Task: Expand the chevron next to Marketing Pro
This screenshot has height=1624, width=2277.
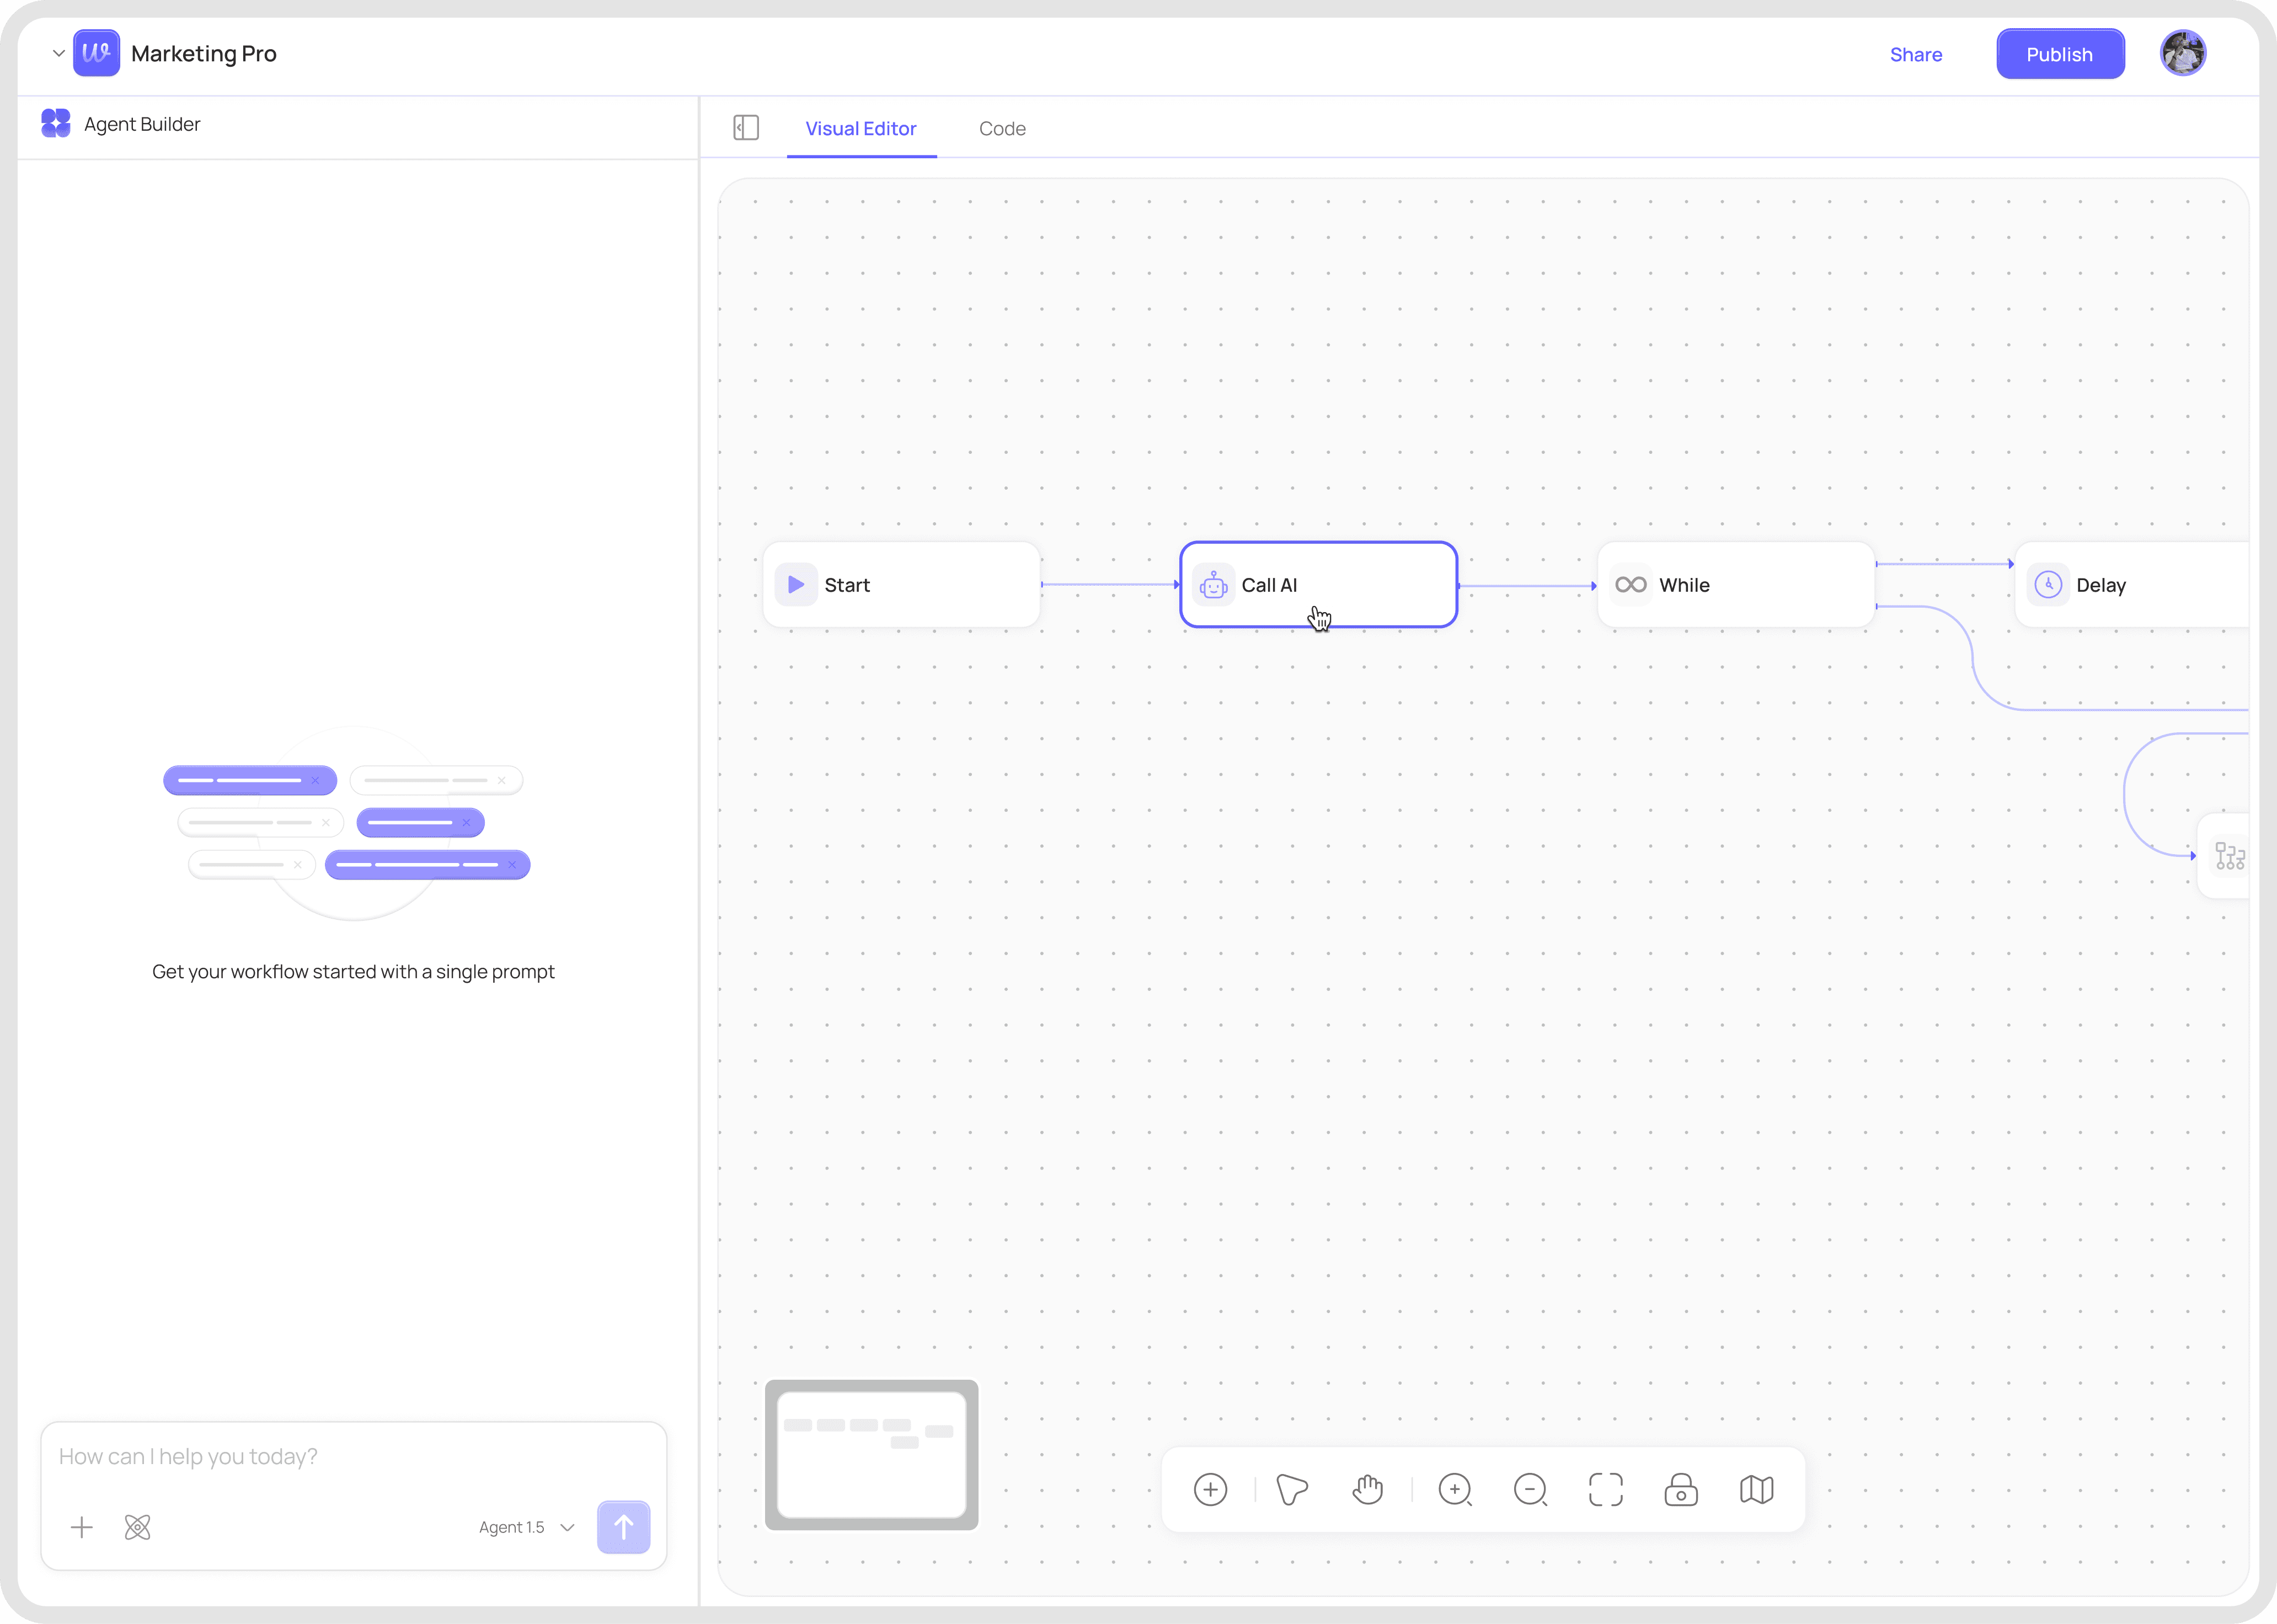Action: click(58, 53)
